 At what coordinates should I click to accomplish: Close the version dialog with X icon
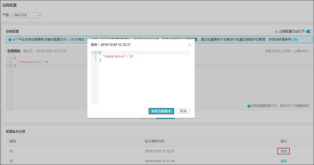click(190, 45)
